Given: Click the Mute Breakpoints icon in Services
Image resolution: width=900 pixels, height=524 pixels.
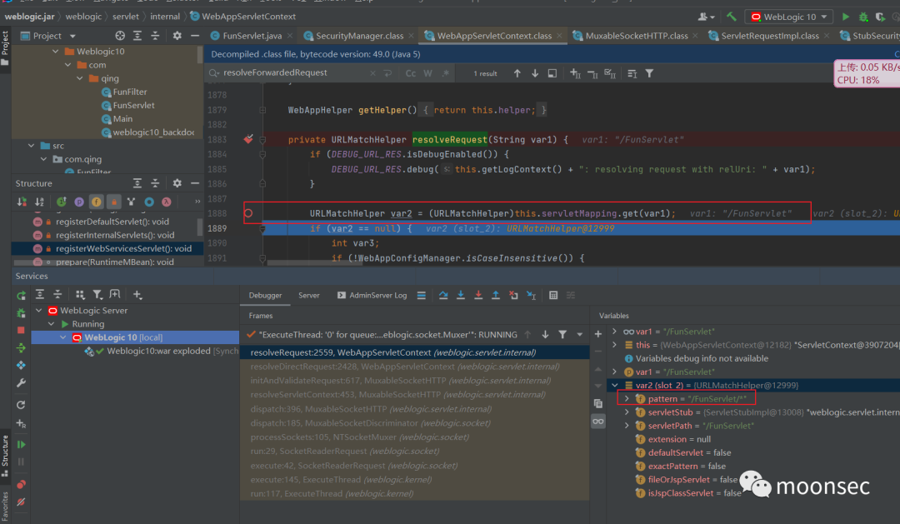Looking at the screenshot, I should [21, 502].
